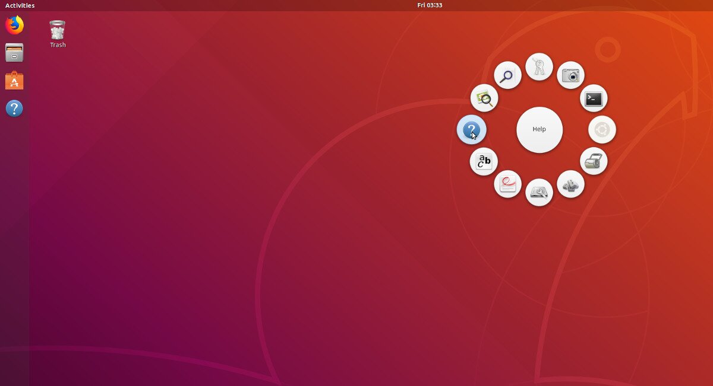
Task: Select the document magnifier slice
Action: tap(507, 75)
